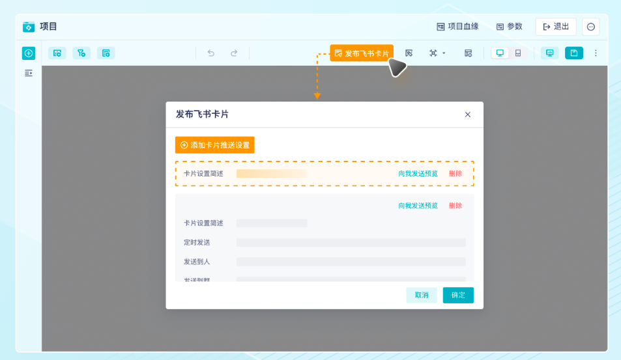The width and height of the screenshot is (621, 360).
Task: Click the 退出 exit button
Action: click(x=556, y=27)
